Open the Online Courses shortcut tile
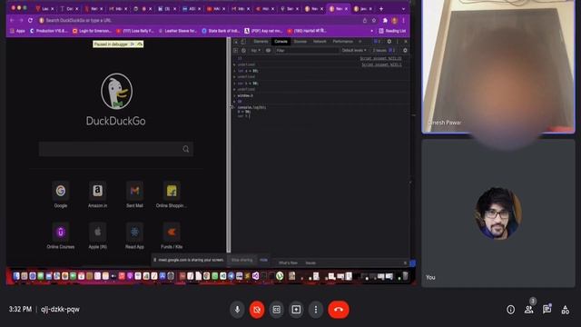Image resolution: width=581 pixels, height=327 pixels. [61, 236]
